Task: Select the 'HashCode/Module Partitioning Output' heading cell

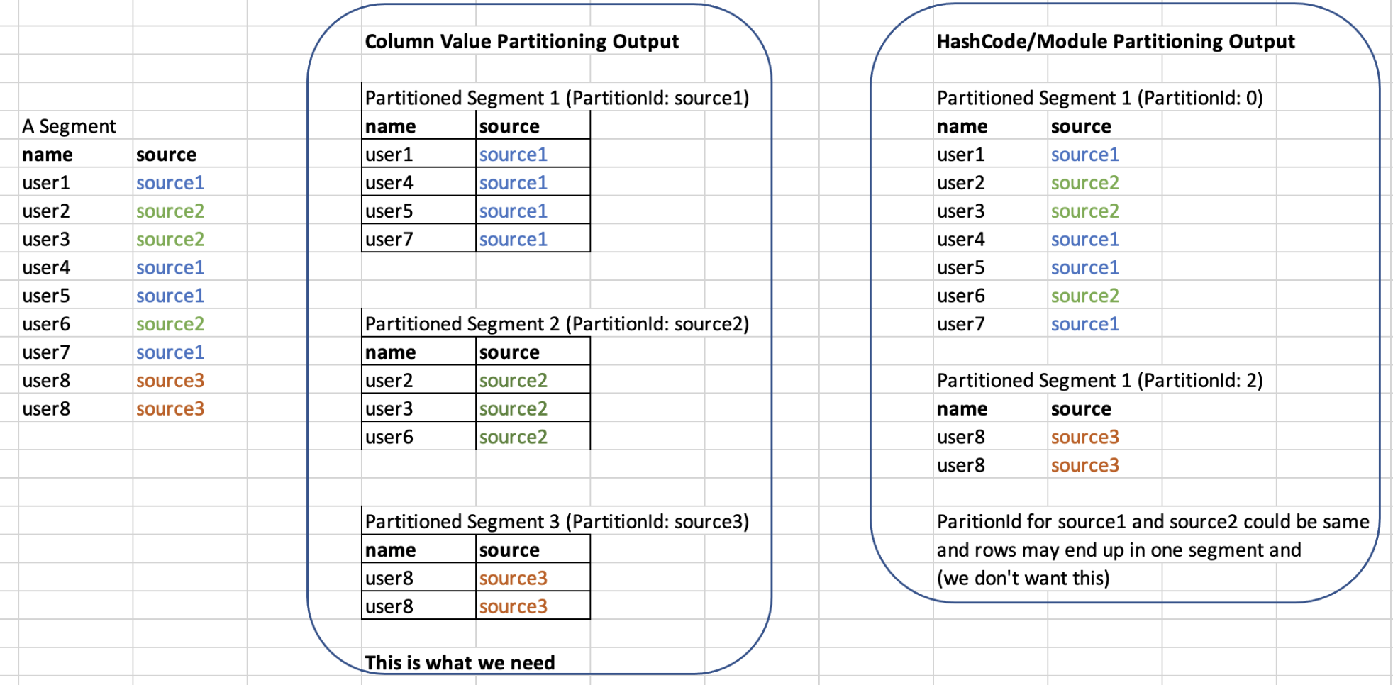Action: point(1116,42)
